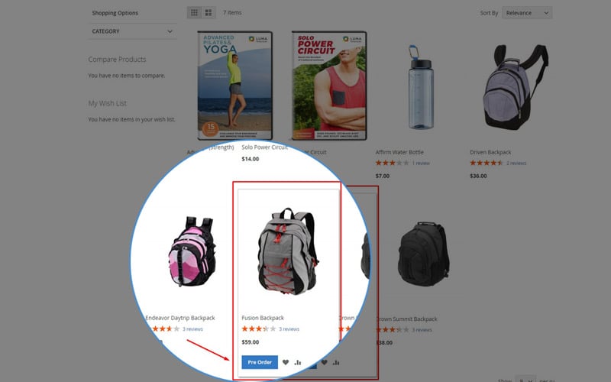Open Fusion Backpack 3 reviews link
611x382 pixels.
point(289,329)
